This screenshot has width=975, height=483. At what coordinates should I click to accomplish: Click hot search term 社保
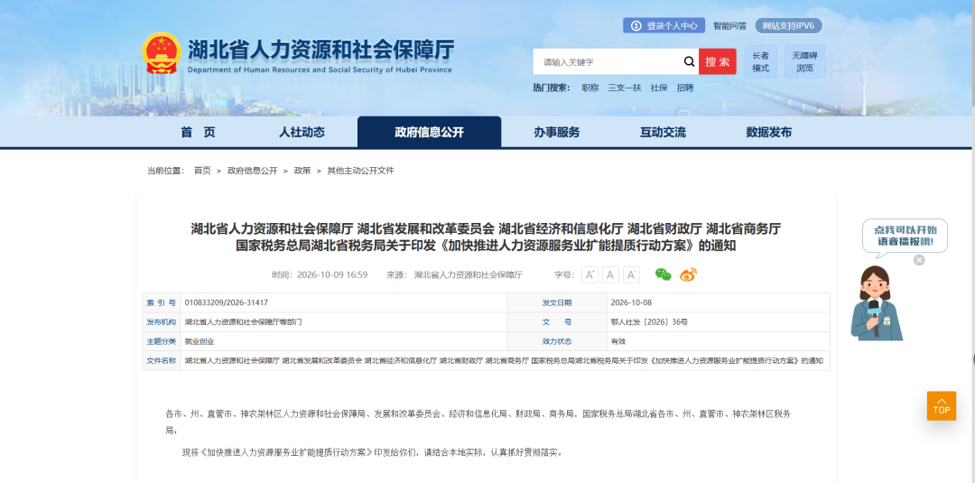click(659, 88)
